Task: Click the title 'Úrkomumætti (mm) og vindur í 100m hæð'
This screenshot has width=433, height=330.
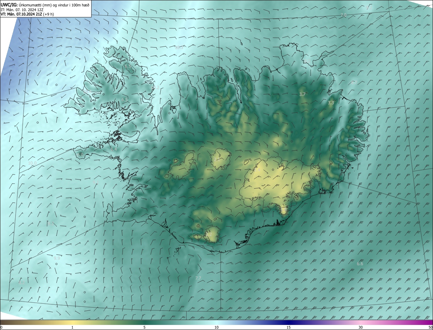Action: coord(54,5)
